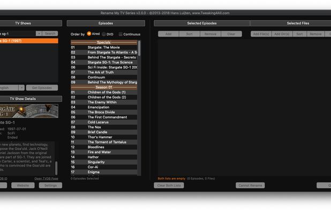Open the language dropdown arrow
Screen dimensions: 331x211
tap(21, 88)
